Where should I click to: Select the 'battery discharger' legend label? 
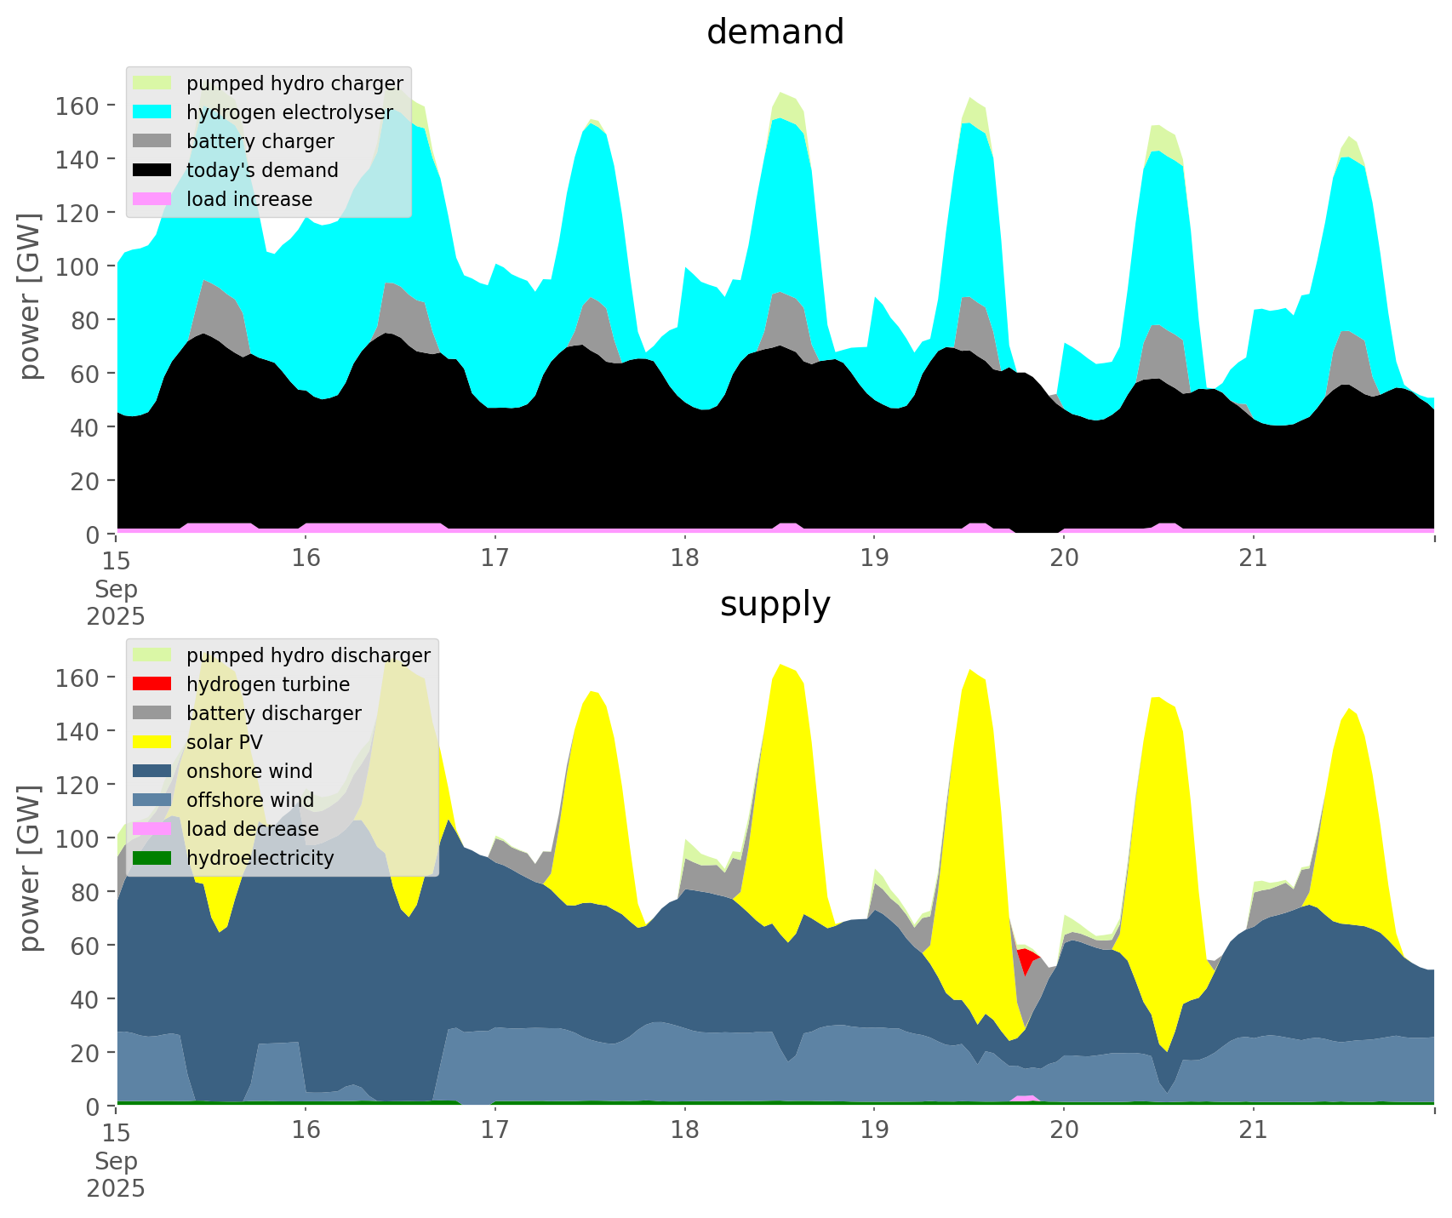click(x=273, y=713)
